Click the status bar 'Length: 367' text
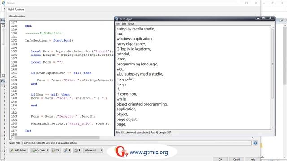 pyautogui.click(x=165, y=132)
